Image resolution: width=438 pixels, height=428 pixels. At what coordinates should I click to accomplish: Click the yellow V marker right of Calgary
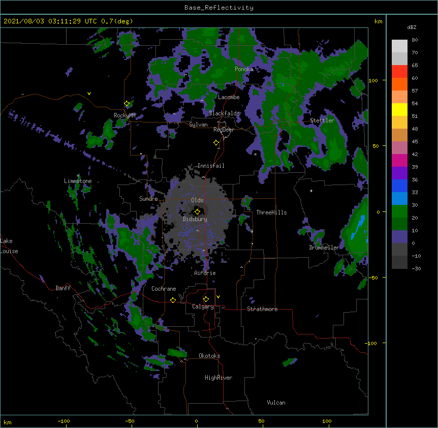[218, 297]
